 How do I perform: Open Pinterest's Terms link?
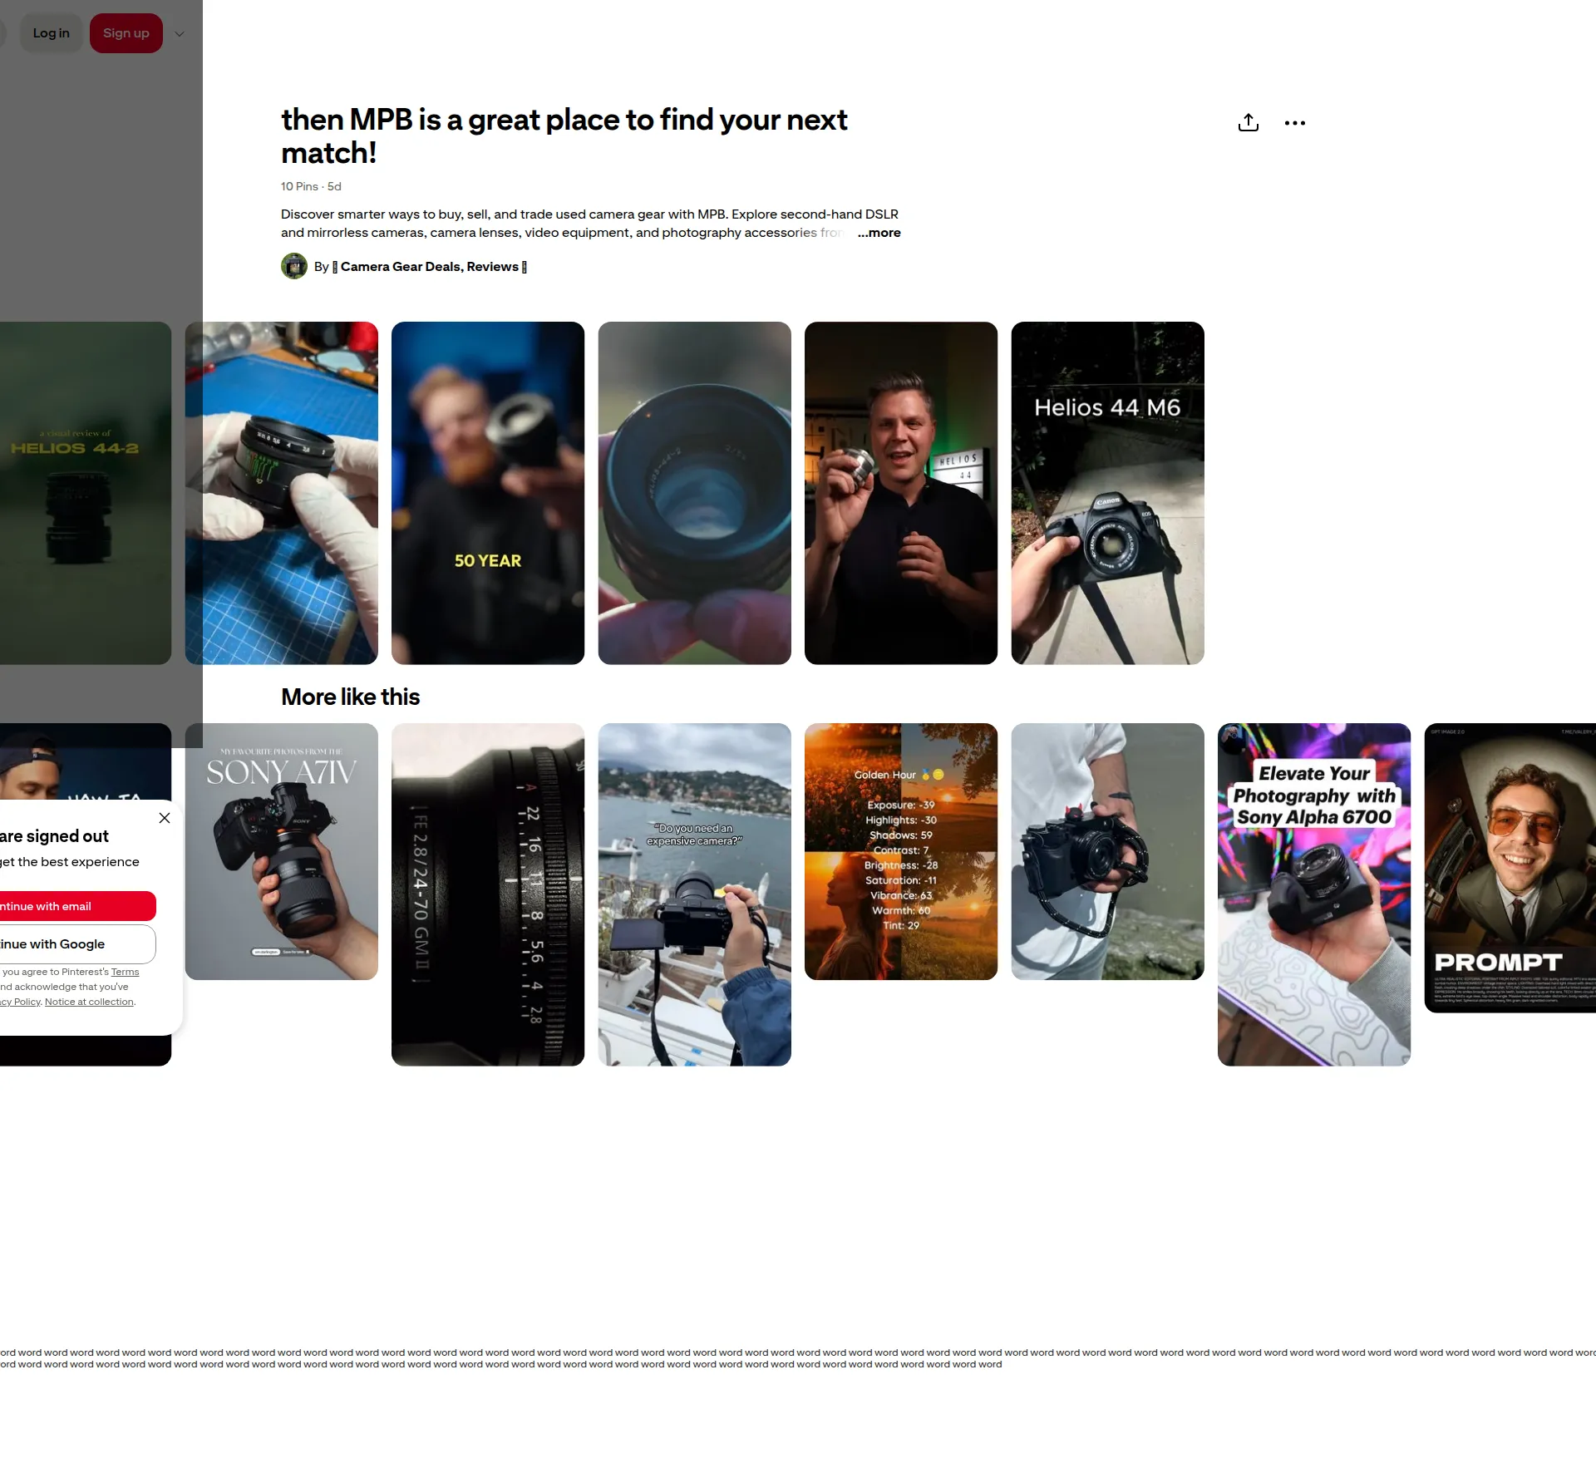[x=126, y=972]
